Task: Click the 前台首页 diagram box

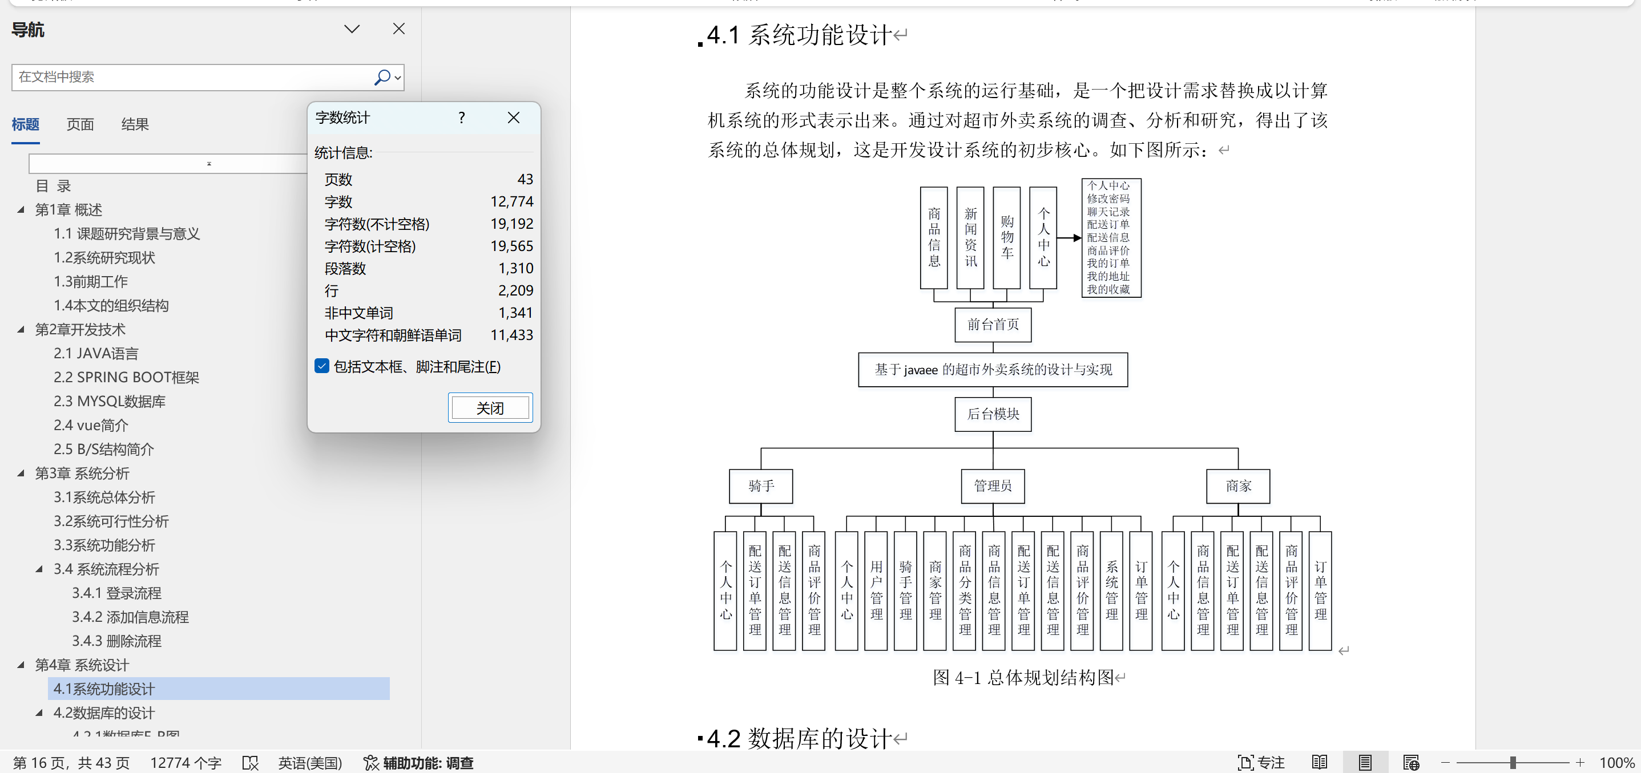Action: pos(993,325)
